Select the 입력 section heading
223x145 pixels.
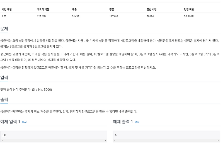[x=4, y=78]
